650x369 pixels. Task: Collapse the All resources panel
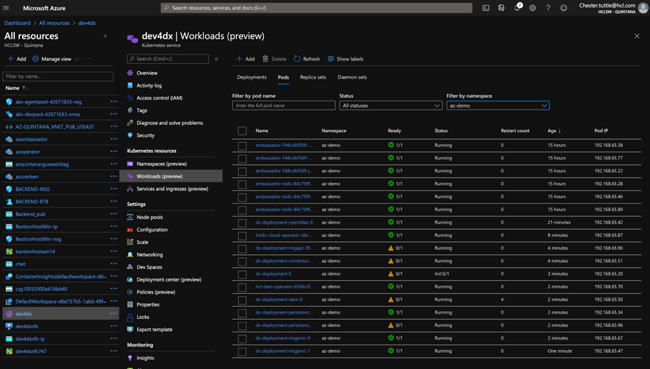point(105,36)
